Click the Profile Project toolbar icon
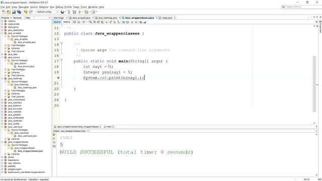Screen dimensions: 322x181 point(93,12)
